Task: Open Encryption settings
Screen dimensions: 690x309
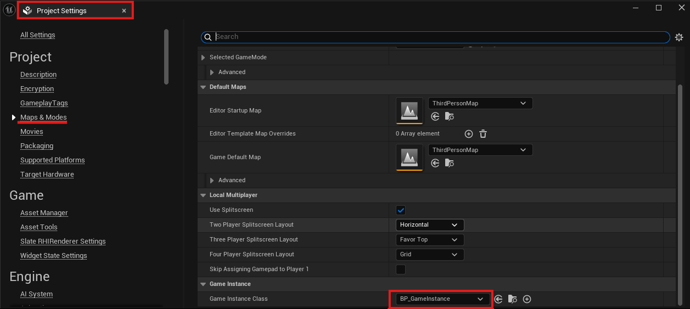Action: point(37,89)
